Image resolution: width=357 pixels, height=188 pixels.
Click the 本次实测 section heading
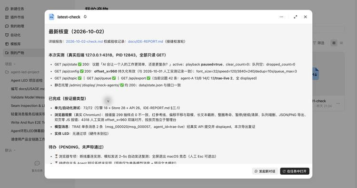(107, 55)
